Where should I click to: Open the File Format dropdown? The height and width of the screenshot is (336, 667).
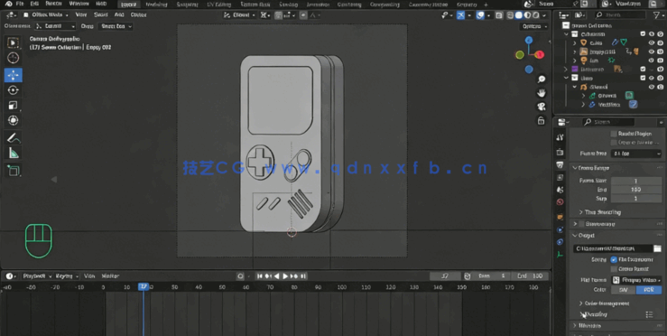click(x=636, y=280)
